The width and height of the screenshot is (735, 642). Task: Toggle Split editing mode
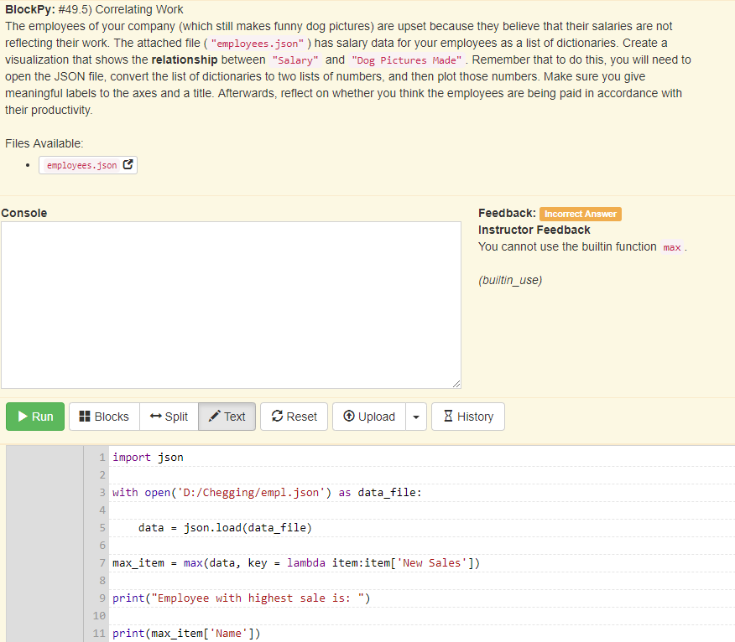point(168,417)
